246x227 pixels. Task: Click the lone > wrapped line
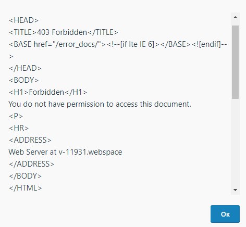(x=11, y=56)
